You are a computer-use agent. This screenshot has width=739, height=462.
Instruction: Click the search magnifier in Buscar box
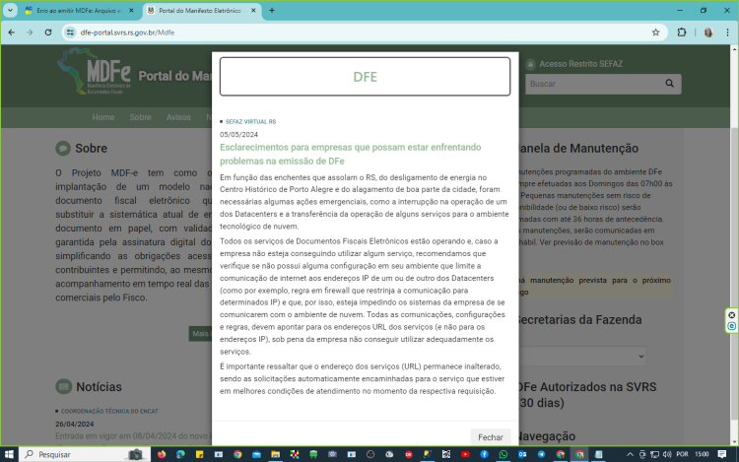coord(669,84)
